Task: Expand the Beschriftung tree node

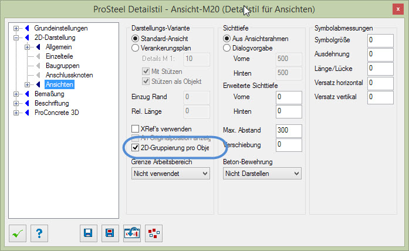Action: 16,103
